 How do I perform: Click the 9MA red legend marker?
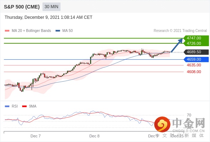pyautogui.click(x=24, y=106)
